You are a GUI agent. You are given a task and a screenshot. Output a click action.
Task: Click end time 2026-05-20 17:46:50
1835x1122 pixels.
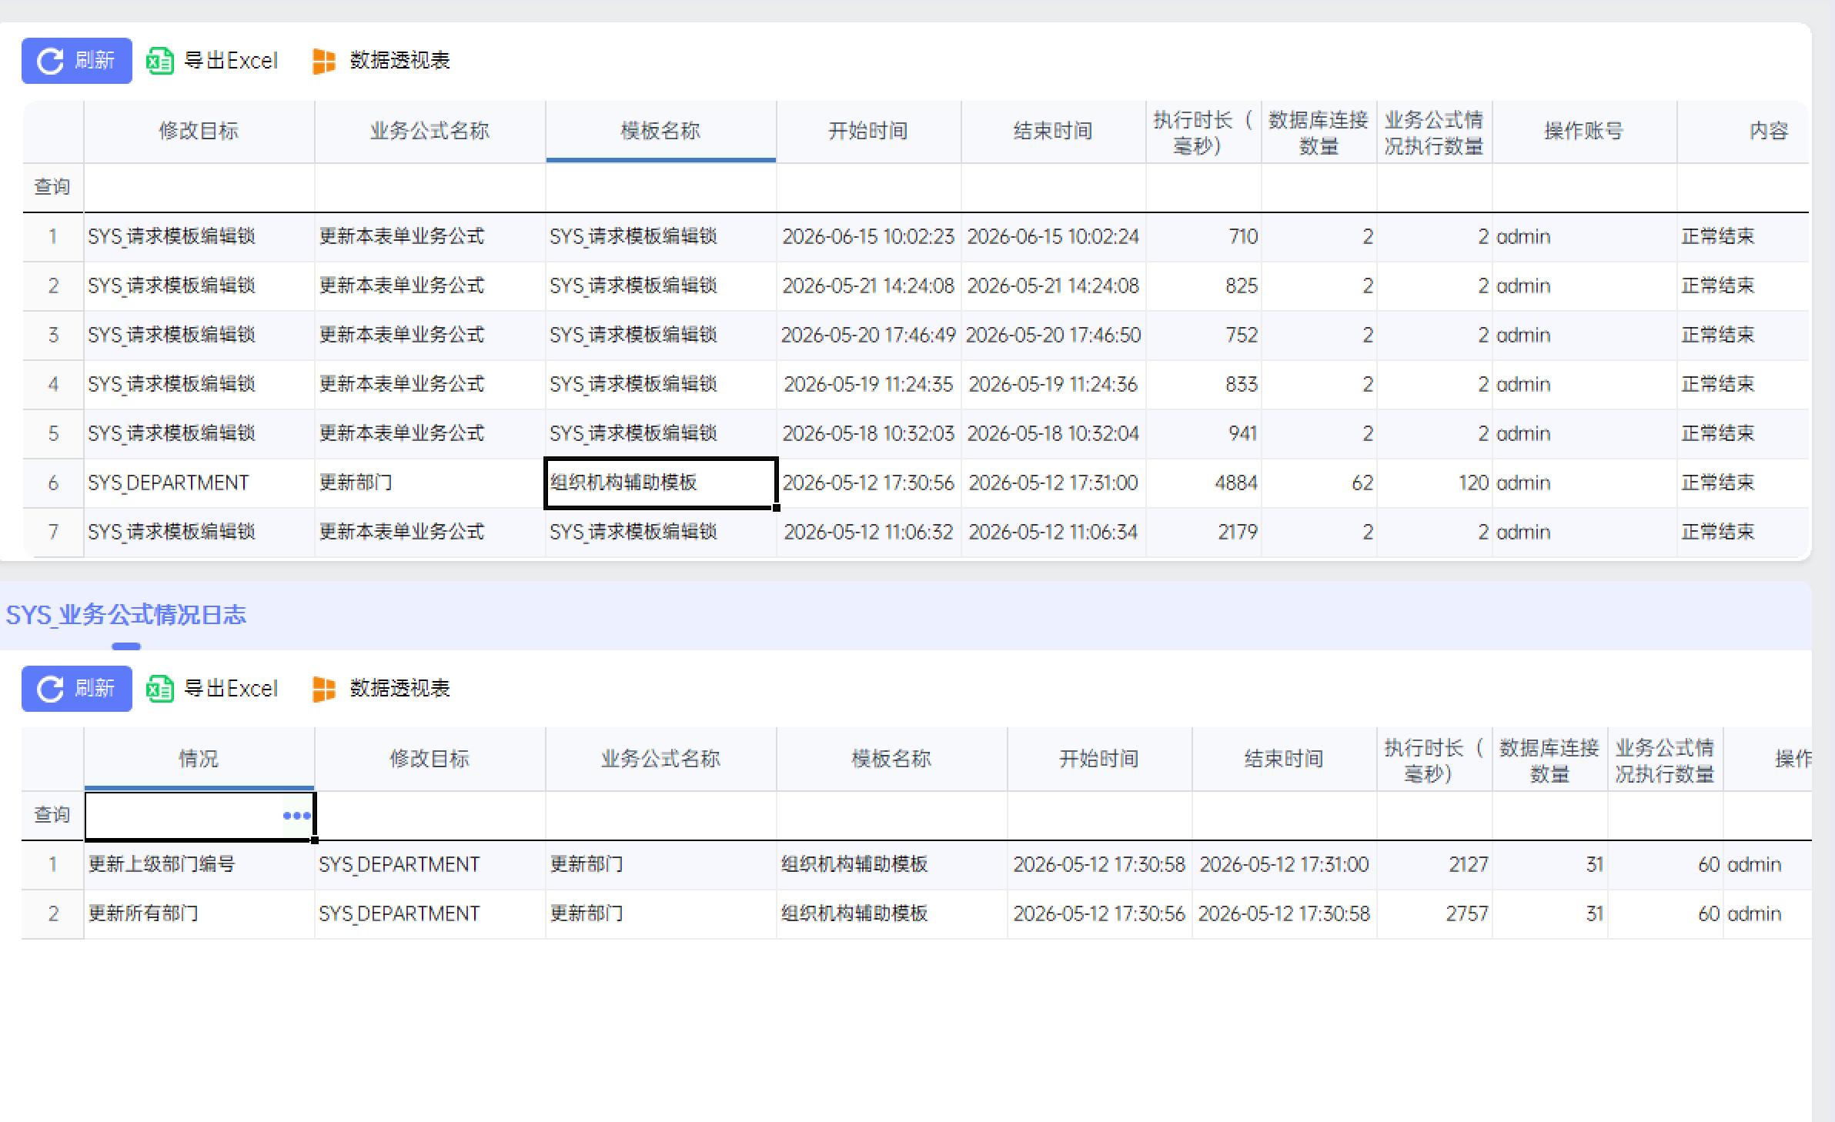point(1054,336)
